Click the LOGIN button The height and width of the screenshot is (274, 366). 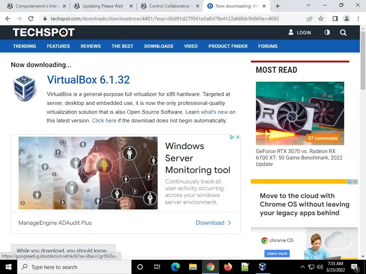click(x=300, y=32)
